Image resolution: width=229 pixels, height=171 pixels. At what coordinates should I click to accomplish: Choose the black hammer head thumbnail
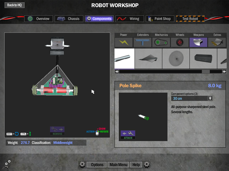[203, 59]
